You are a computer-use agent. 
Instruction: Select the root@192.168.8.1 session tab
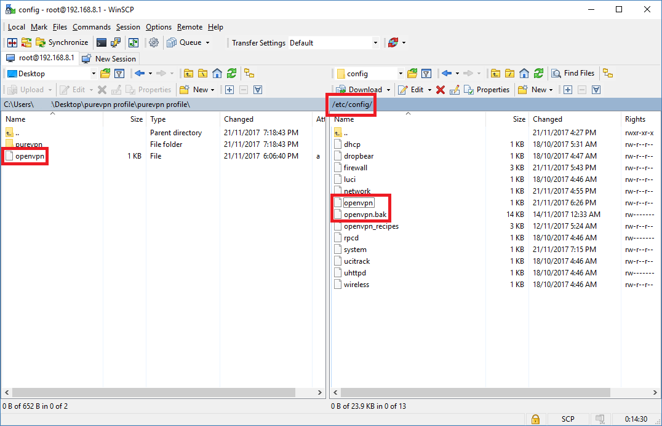coord(40,58)
